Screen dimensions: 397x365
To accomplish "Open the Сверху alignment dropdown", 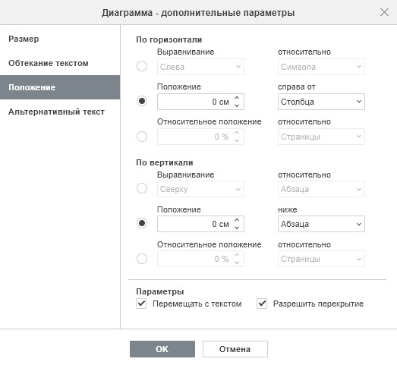I will click(x=200, y=189).
